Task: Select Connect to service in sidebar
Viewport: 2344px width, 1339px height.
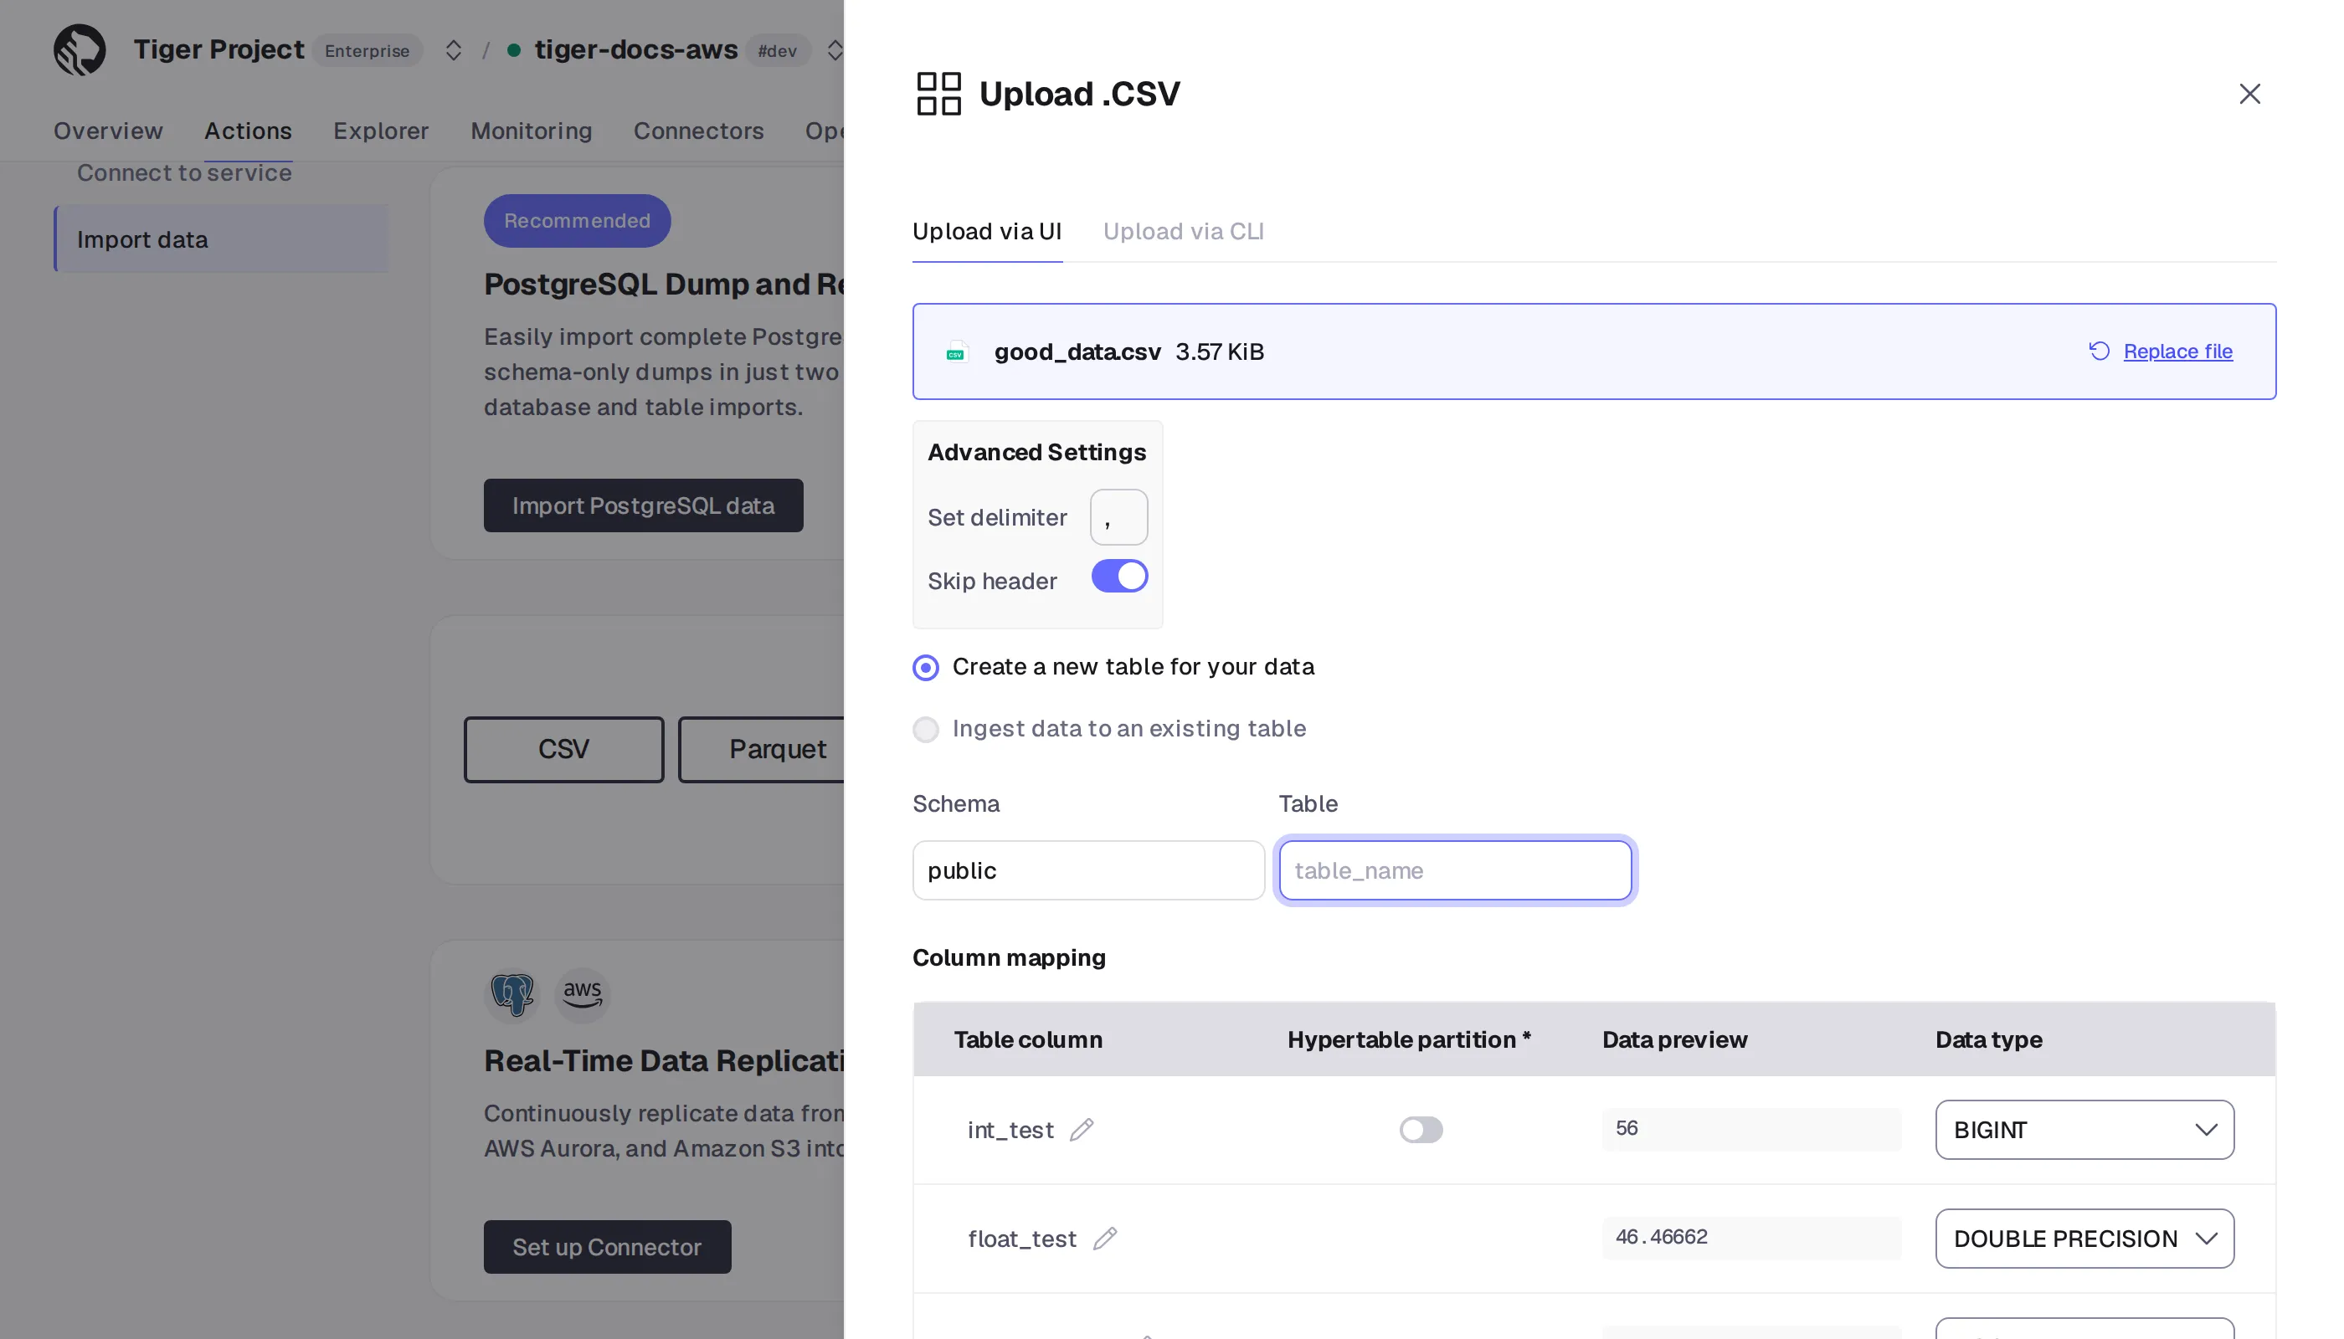Action: point(184,173)
